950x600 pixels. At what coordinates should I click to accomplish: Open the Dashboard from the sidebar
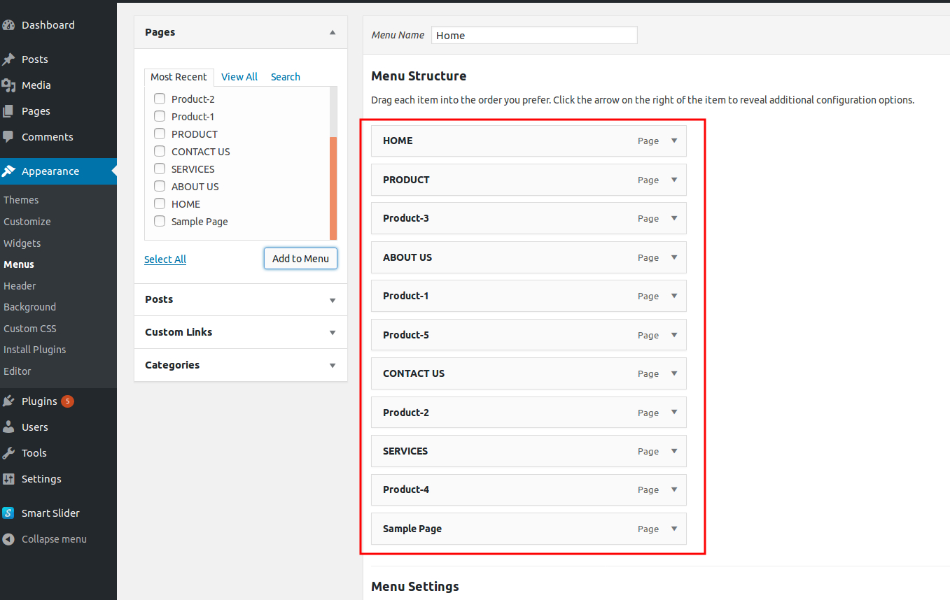10,24
